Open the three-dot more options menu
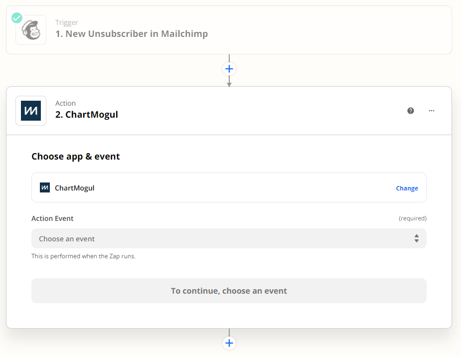Viewport: 461px width, 356px height. [x=431, y=111]
